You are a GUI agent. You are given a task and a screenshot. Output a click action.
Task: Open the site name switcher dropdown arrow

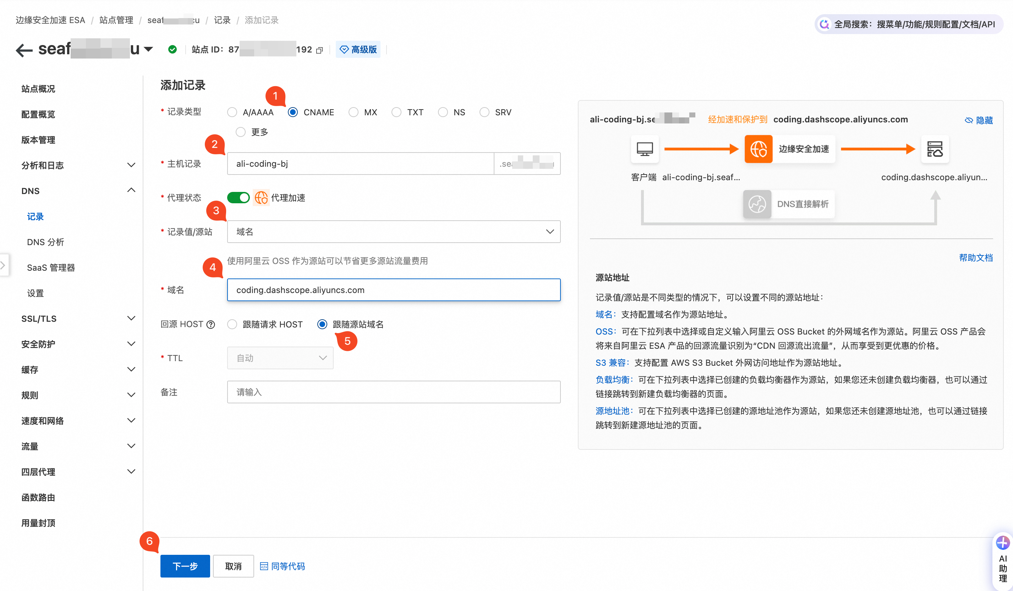click(x=148, y=49)
